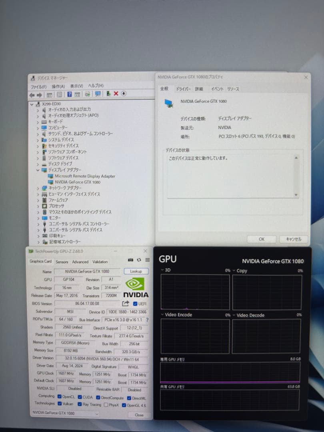
Task: Click the Lookup button in GPU-Z
Action: pos(136,271)
